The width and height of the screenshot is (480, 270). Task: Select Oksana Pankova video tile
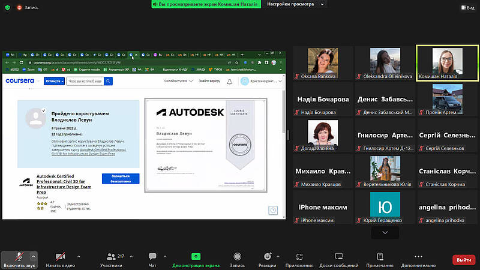click(323, 63)
